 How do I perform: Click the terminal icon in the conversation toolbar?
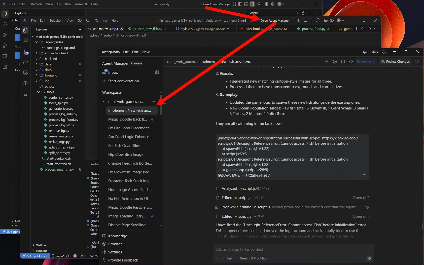tap(343, 62)
